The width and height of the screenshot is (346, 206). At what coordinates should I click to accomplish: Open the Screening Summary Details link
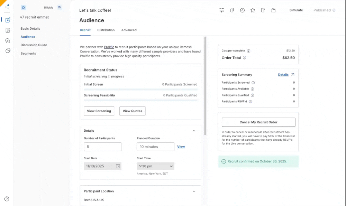pos(283,75)
